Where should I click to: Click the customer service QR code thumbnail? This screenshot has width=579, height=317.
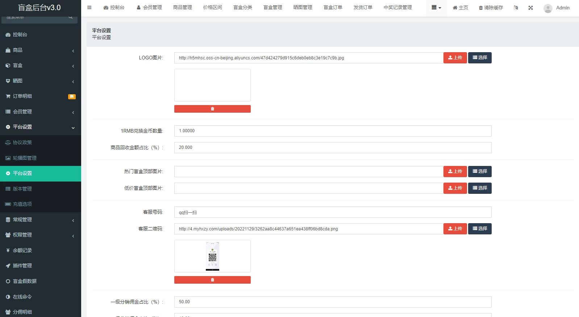(212, 256)
